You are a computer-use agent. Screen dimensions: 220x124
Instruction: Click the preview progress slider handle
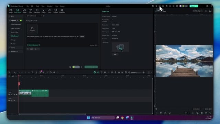(x=156, y=109)
